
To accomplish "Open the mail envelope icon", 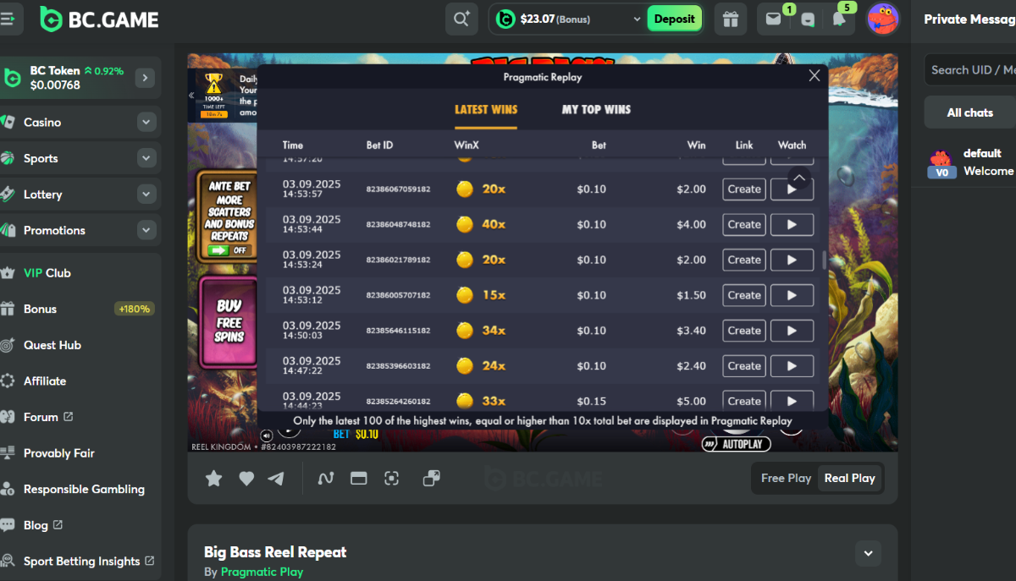I will [773, 19].
